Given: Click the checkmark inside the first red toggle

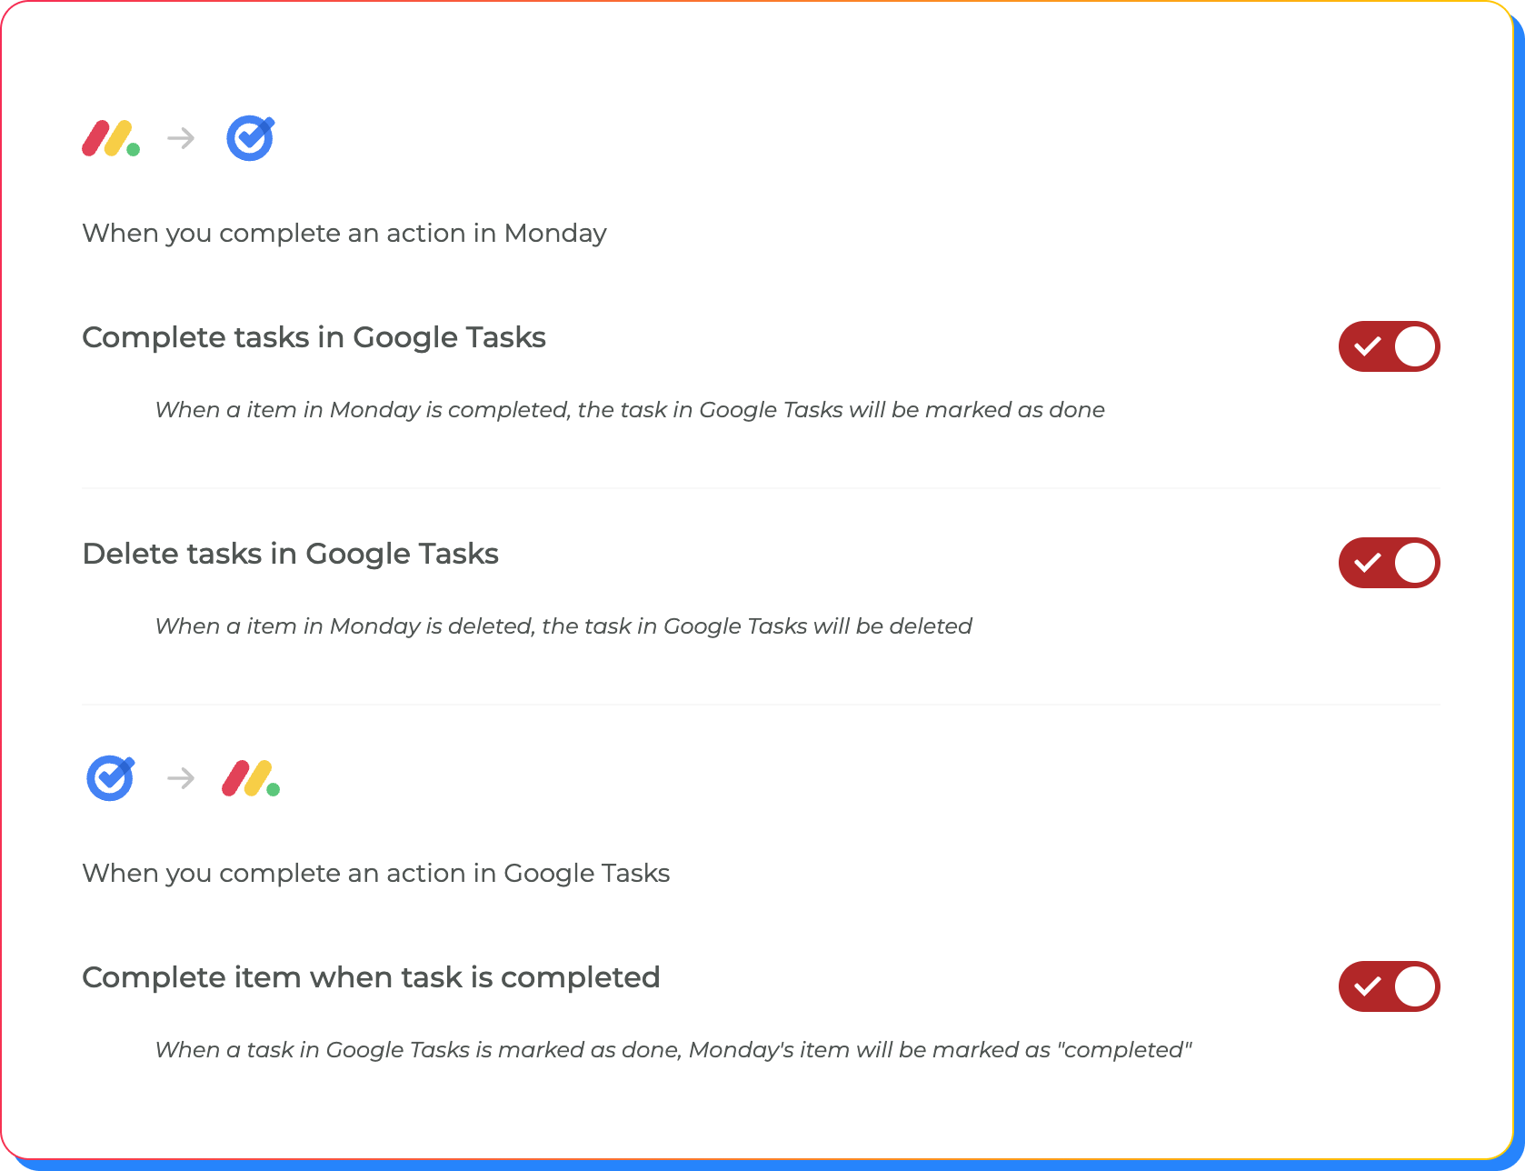Looking at the screenshot, I should click(1367, 346).
